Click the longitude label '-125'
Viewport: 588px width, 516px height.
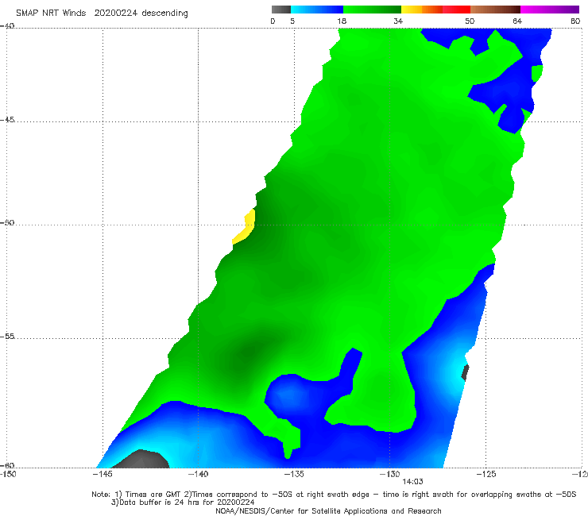(486, 474)
